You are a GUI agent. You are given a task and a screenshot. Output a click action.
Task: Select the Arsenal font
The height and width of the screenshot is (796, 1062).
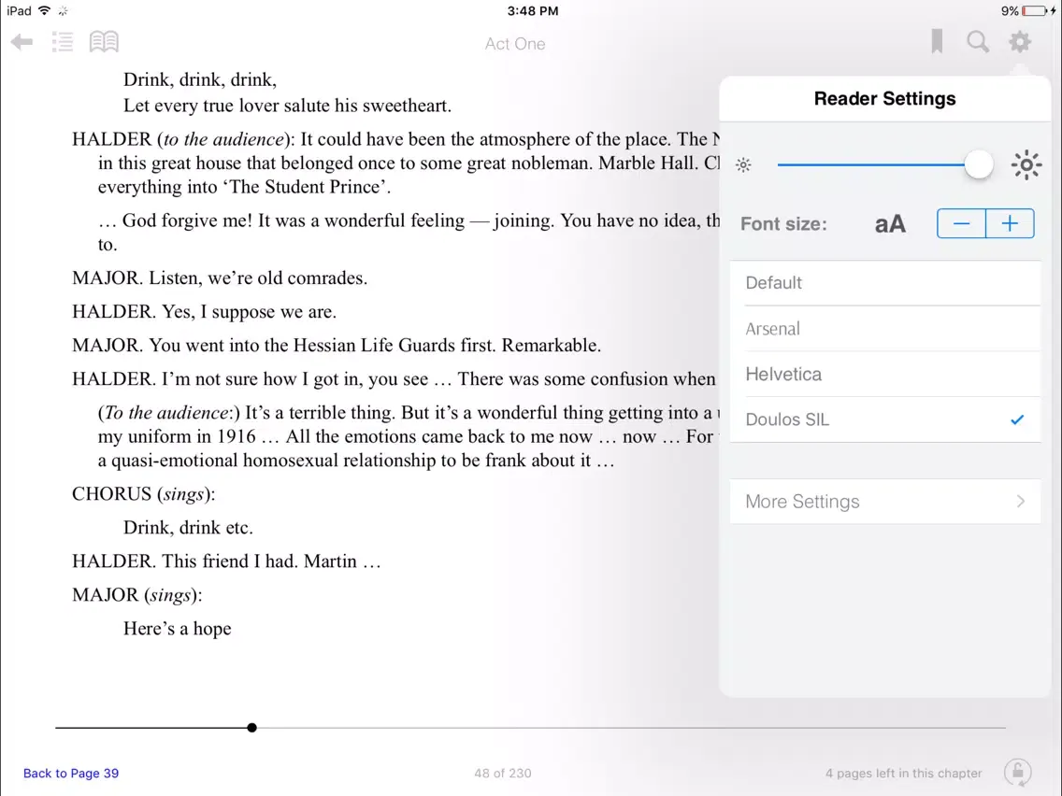click(x=884, y=329)
